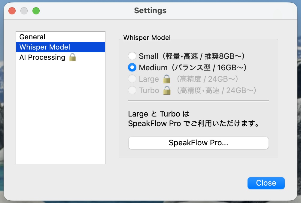Click the Small（軽量•高速 / 推奨8GB〜）label
Viewport: 301px width, 203px height.
tap(192, 56)
